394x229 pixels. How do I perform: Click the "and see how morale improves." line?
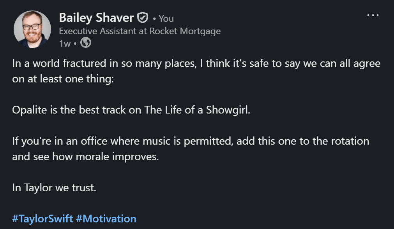86,157
